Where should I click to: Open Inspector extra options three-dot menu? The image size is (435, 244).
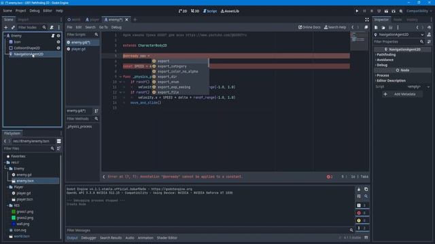point(398,27)
